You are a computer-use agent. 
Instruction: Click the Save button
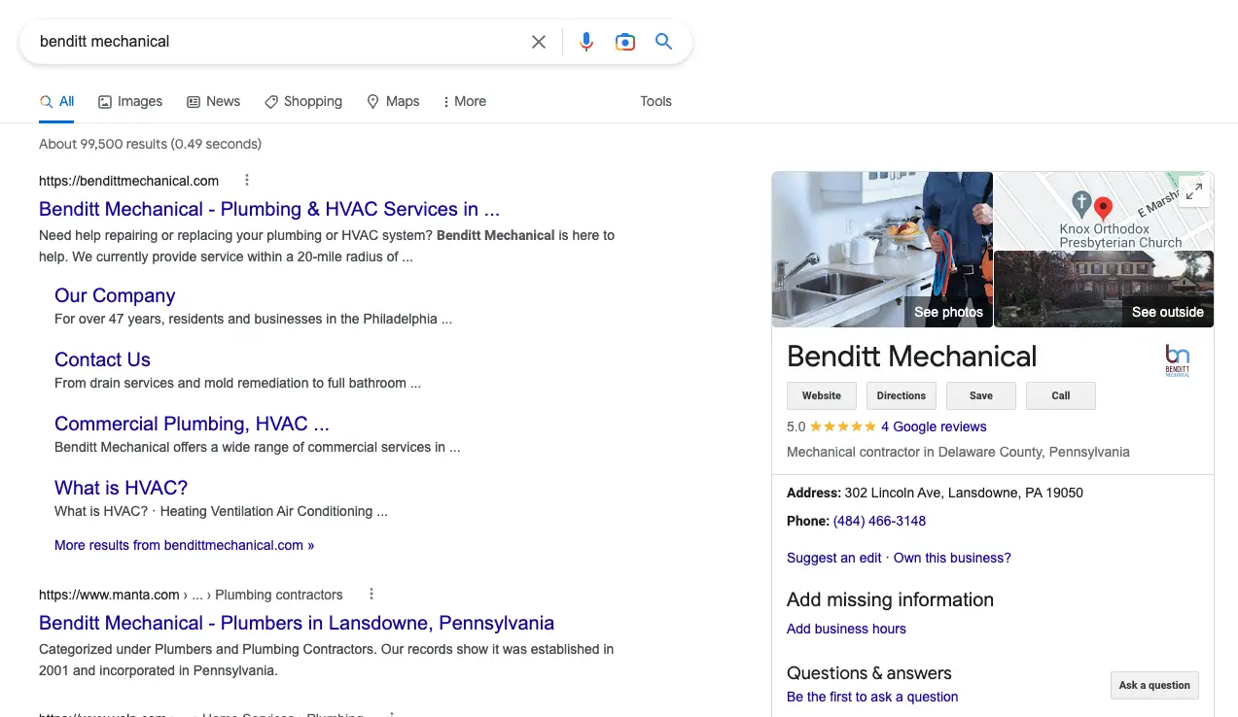(981, 395)
